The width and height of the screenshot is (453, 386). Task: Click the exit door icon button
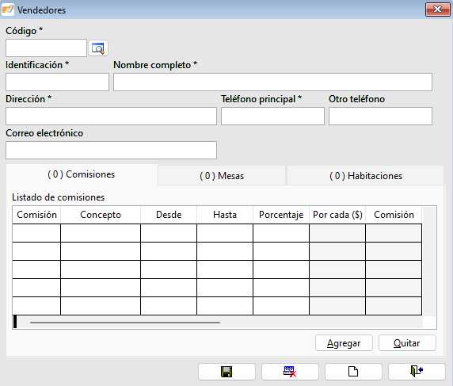pos(417,372)
